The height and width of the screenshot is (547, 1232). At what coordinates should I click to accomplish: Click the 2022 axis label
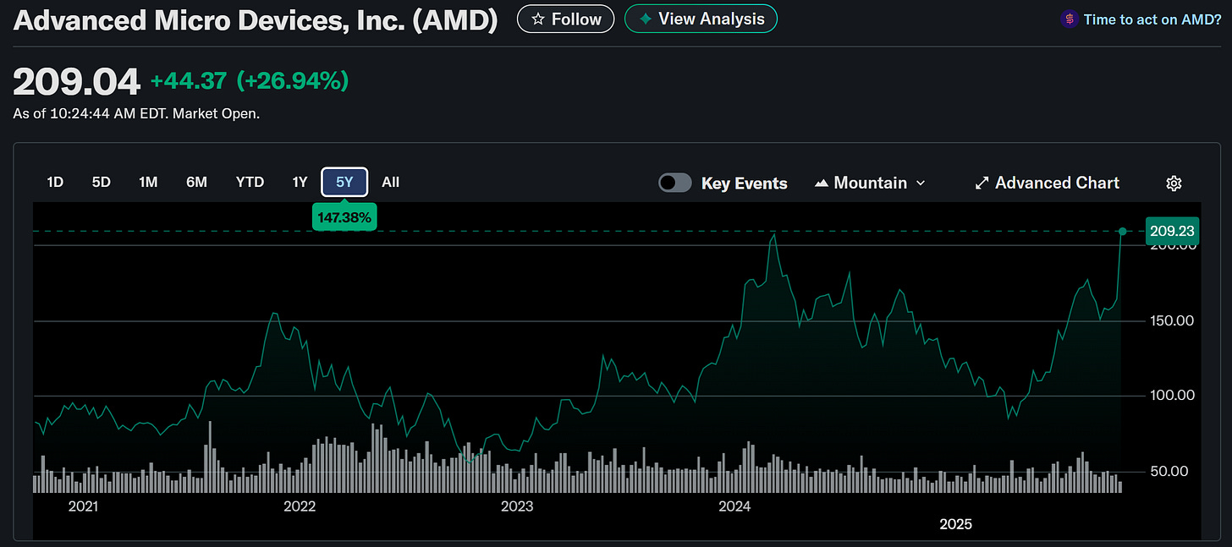300,506
